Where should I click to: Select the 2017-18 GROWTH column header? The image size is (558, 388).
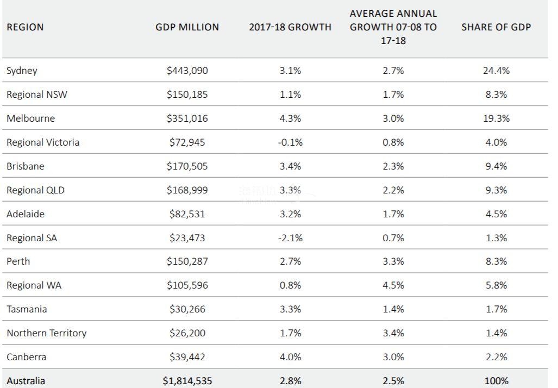coord(290,27)
